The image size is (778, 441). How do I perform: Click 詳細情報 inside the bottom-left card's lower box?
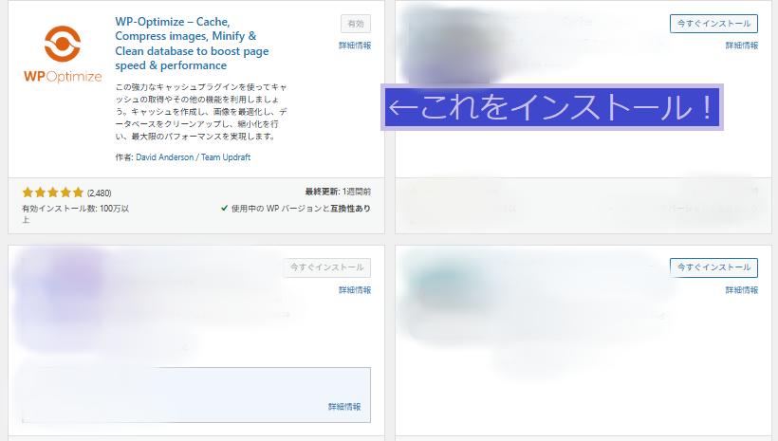pyautogui.click(x=344, y=407)
